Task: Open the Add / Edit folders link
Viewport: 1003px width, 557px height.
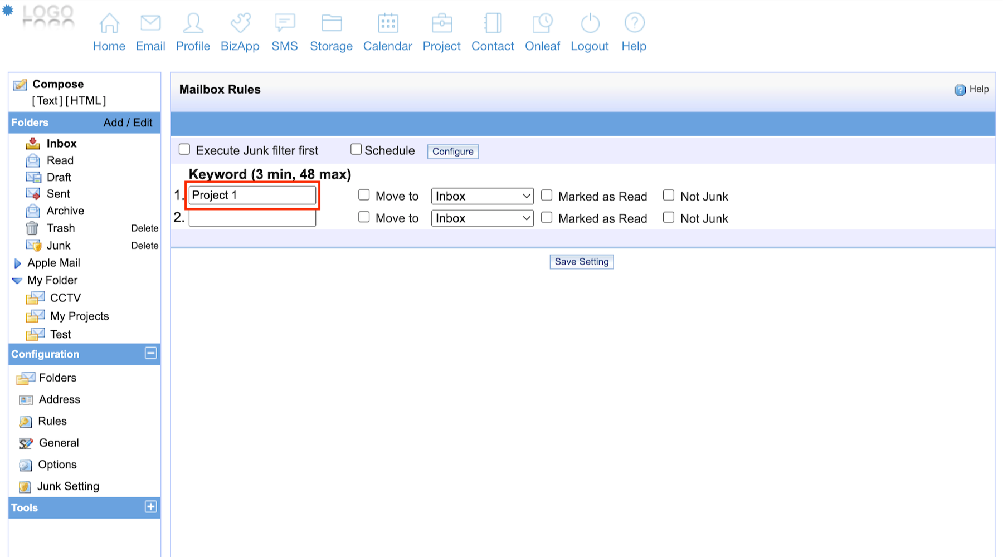Action: point(128,123)
